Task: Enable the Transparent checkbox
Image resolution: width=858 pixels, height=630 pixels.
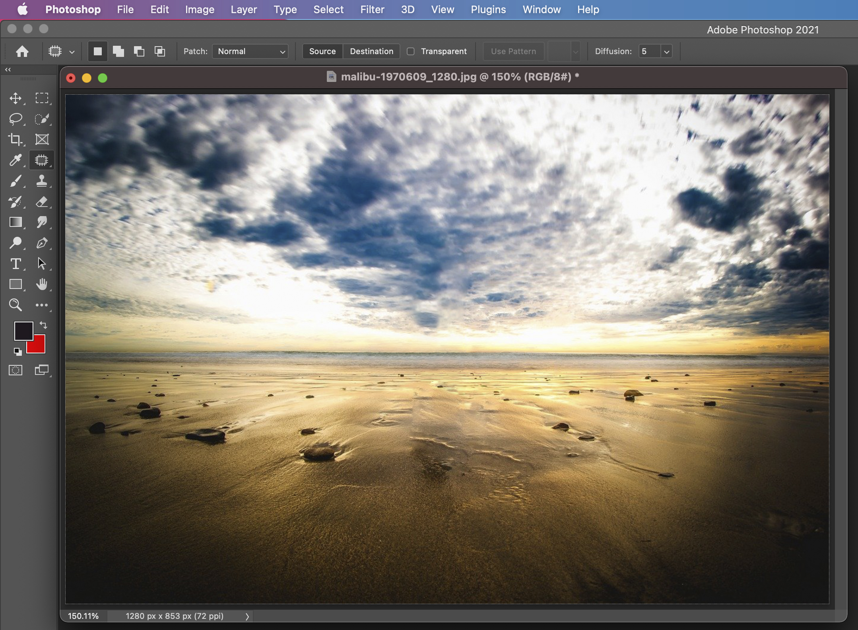Action: coord(411,51)
